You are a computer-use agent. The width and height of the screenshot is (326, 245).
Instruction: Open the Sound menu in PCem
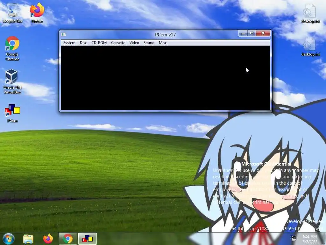[x=149, y=43]
